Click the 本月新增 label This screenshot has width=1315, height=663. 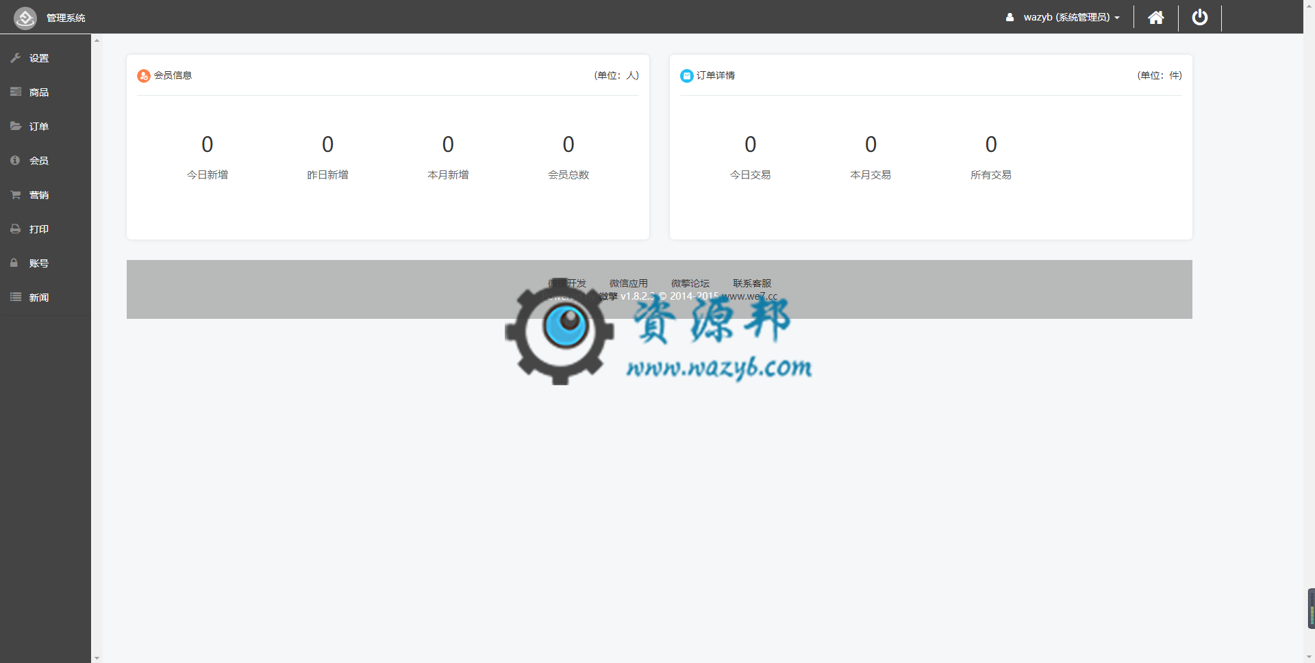[x=448, y=175]
